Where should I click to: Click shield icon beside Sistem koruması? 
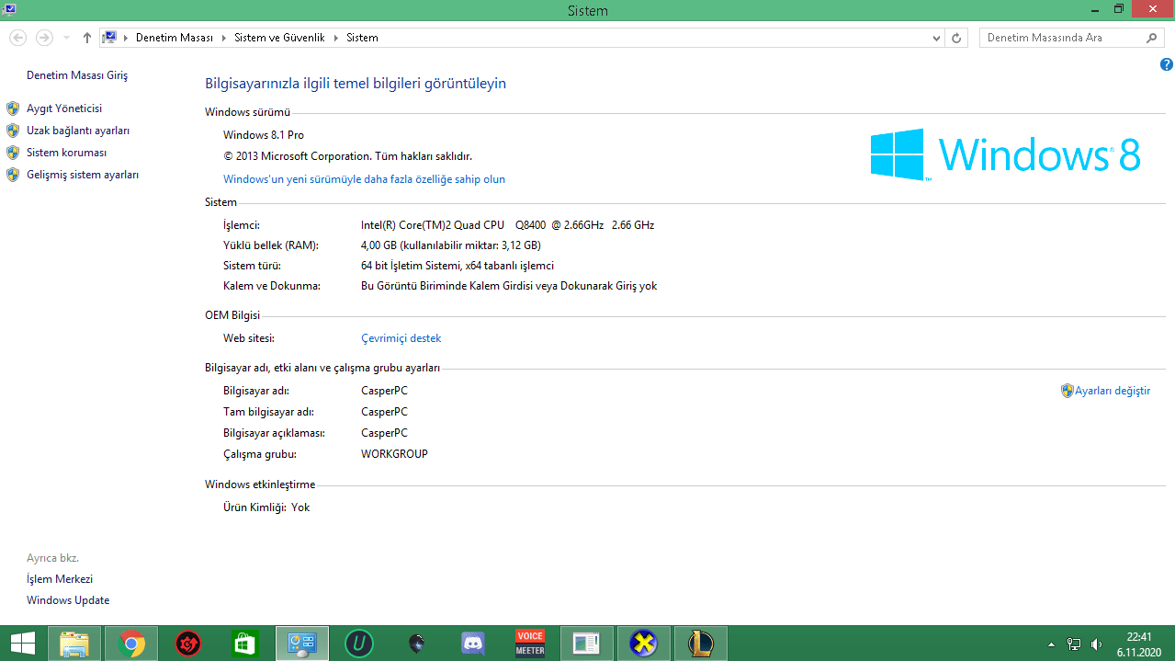(13, 153)
